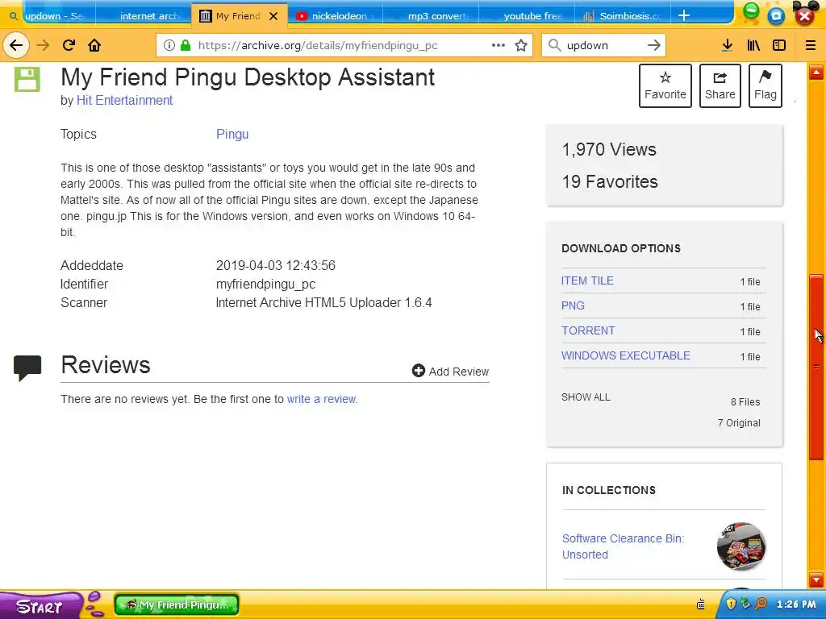Click the green floppy disk software icon
Screen dimensions: 826x619
click(27, 80)
